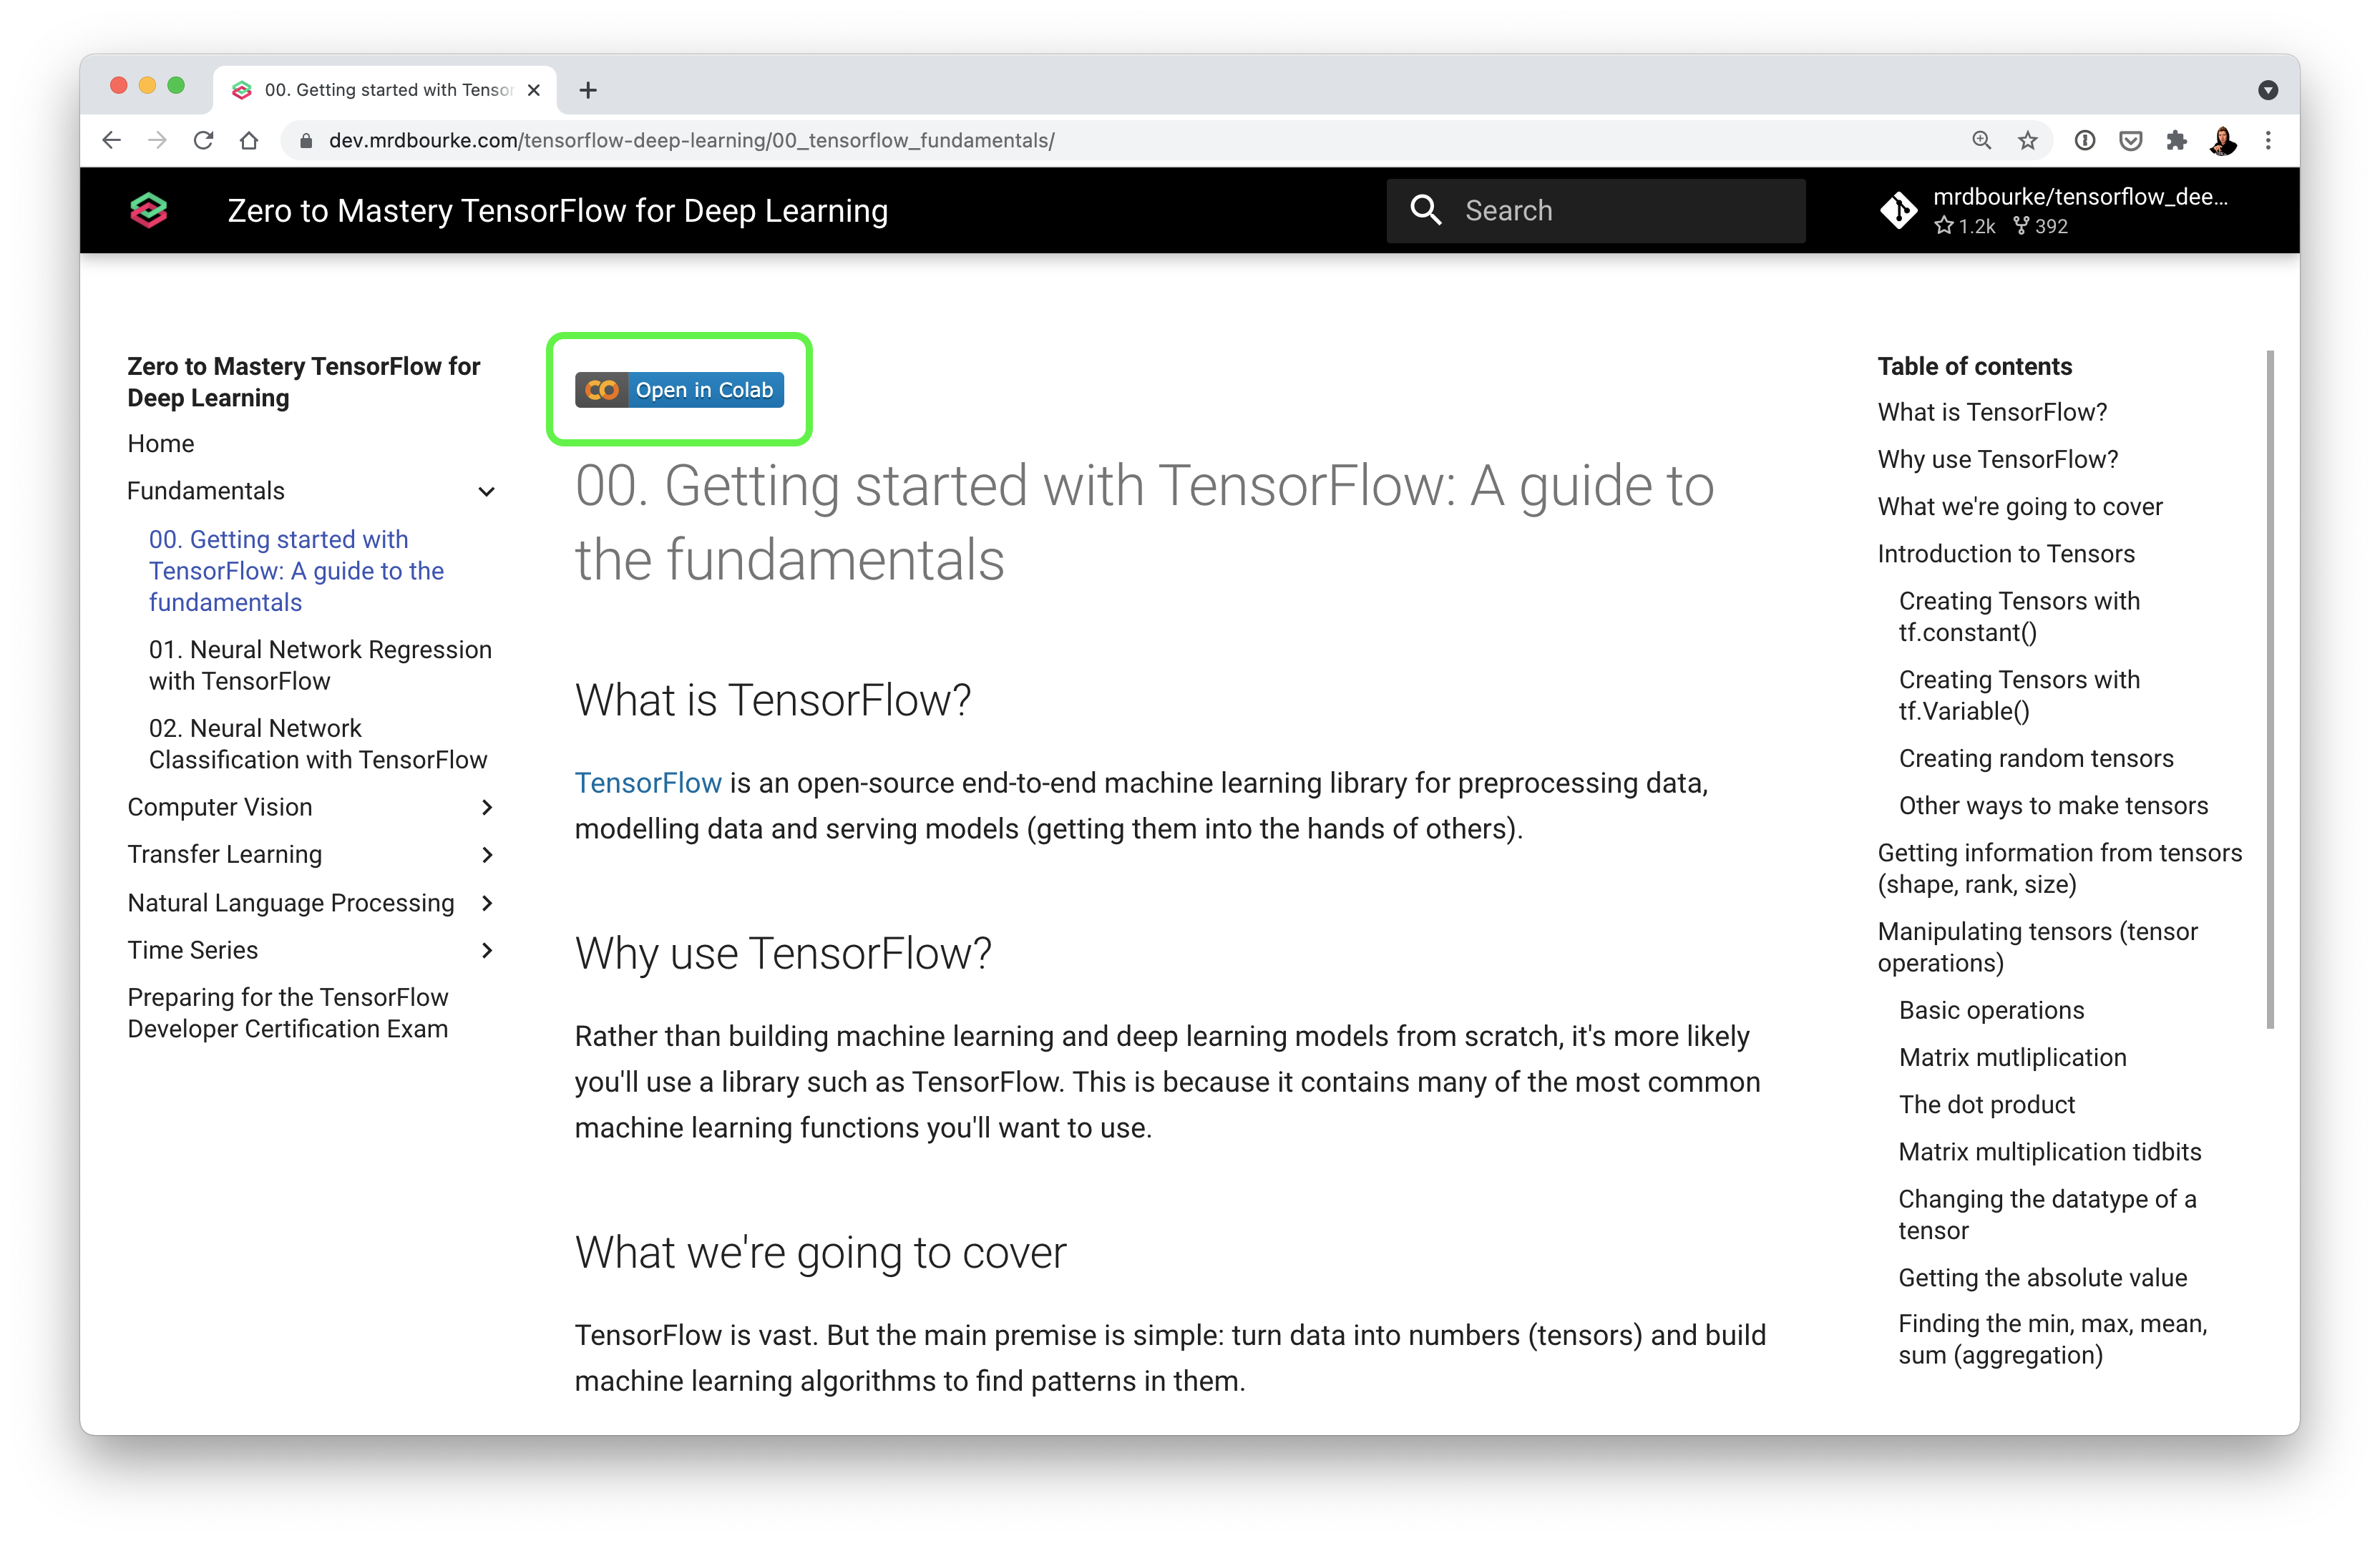
Task: Open the Pocket save icon
Action: 2130,141
